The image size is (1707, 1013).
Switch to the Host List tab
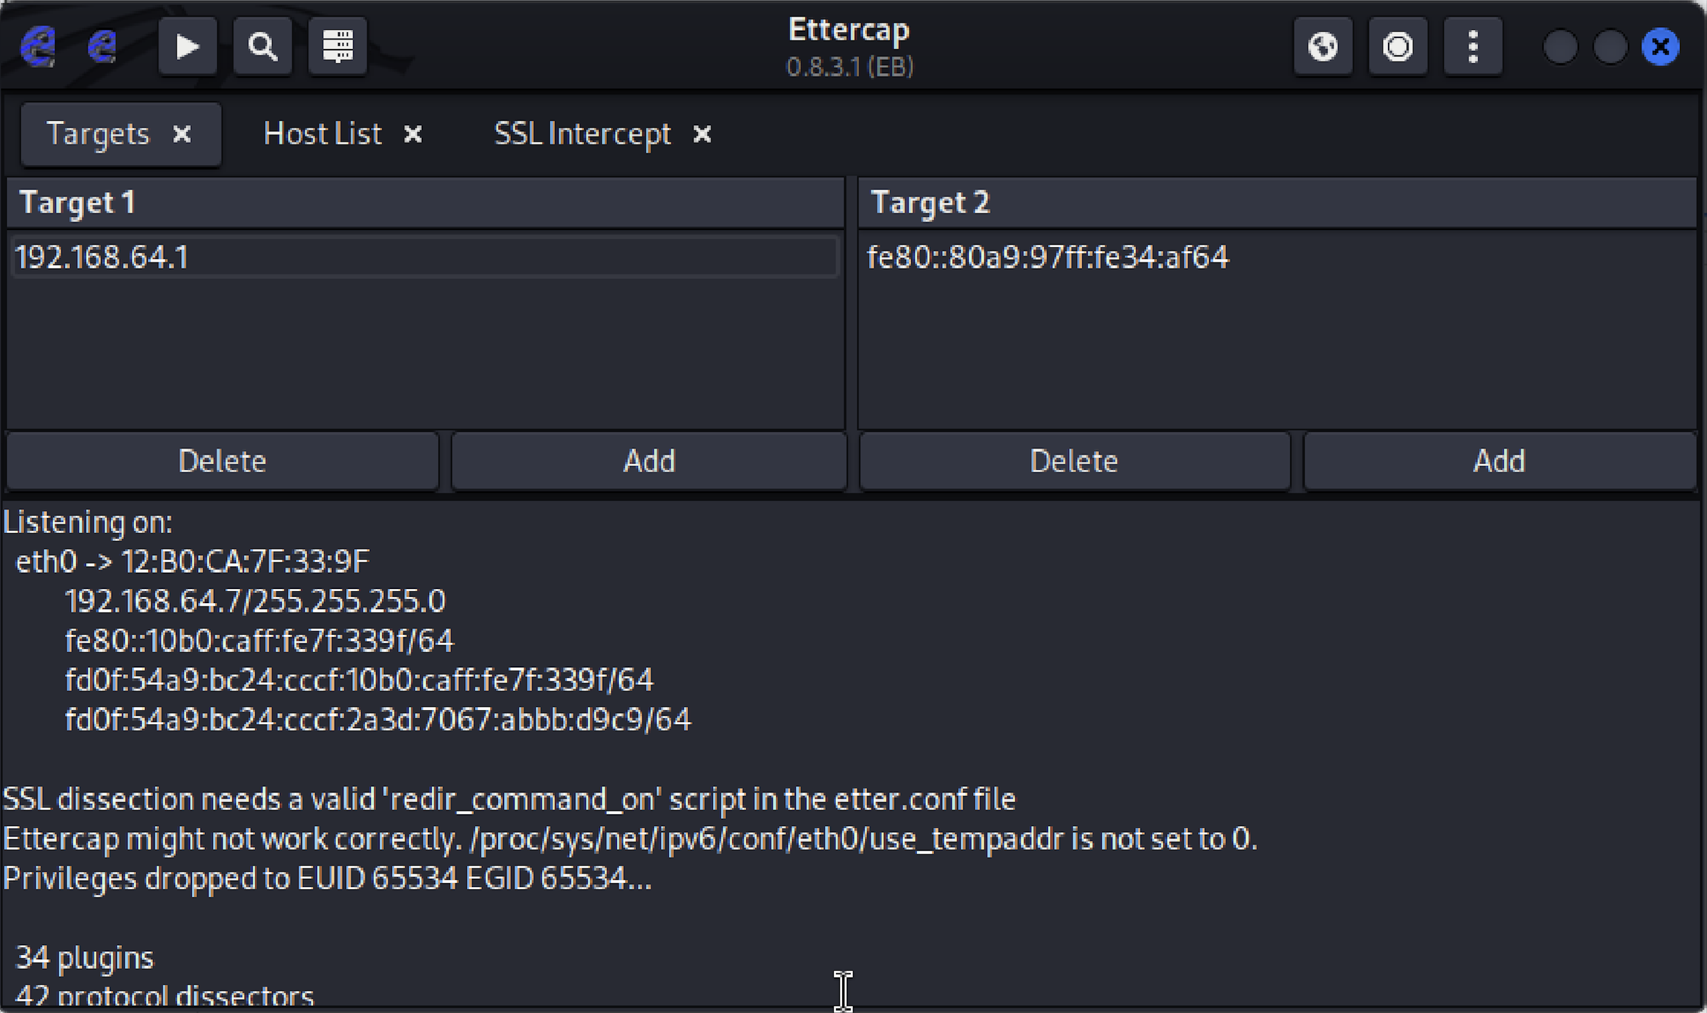point(322,134)
